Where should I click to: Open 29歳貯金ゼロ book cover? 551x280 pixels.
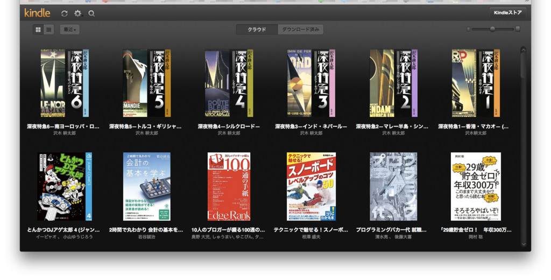(476, 186)
